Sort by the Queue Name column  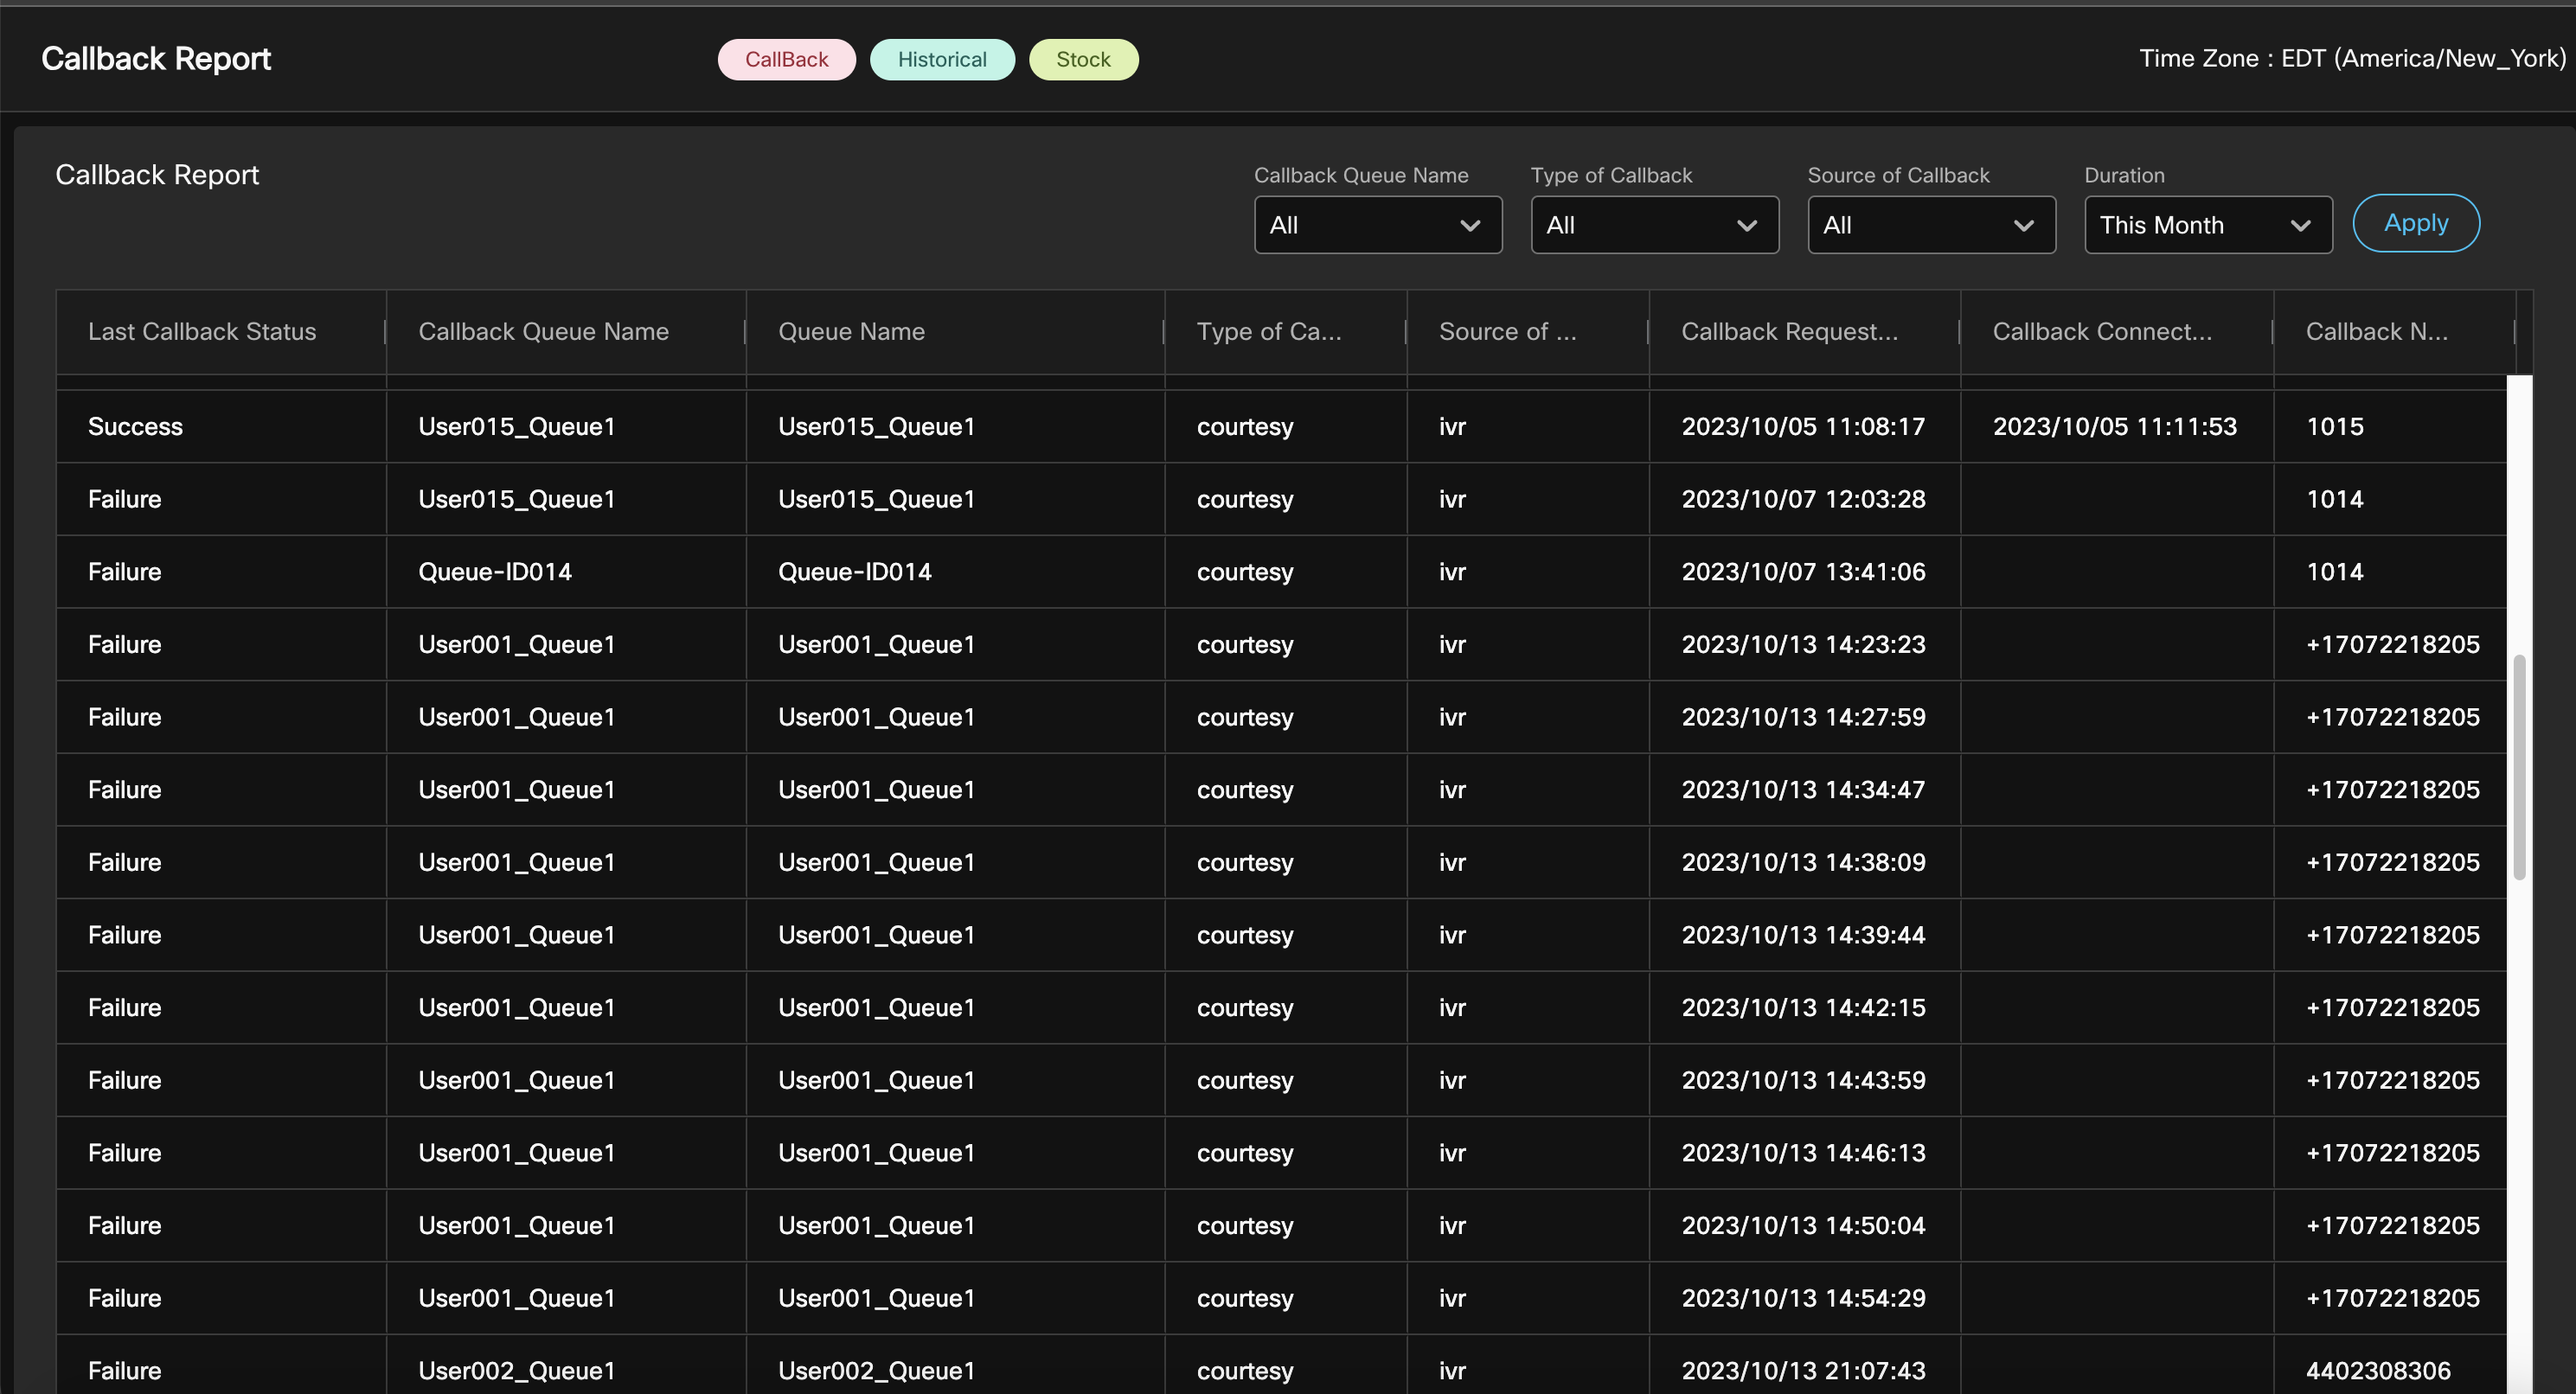point(851,331)
